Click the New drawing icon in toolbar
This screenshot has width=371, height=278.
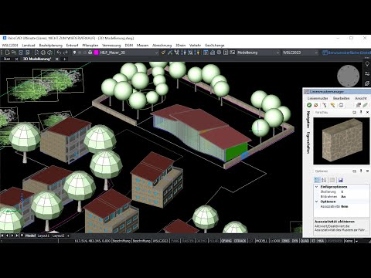[x=7, y=53]
